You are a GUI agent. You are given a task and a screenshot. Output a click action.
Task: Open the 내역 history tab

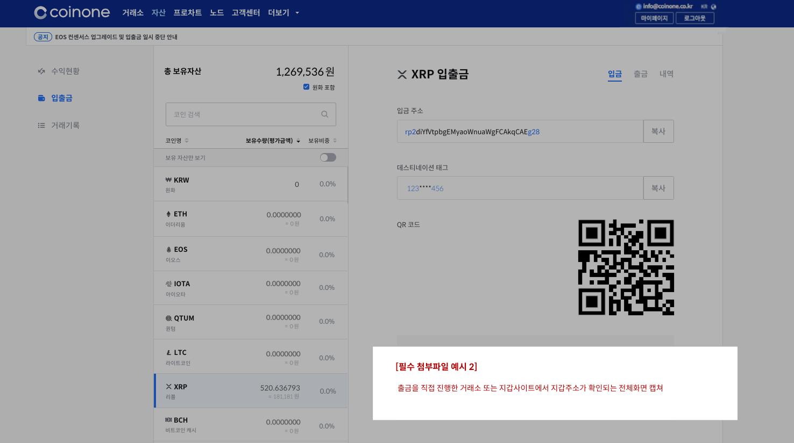pos(667,75)
